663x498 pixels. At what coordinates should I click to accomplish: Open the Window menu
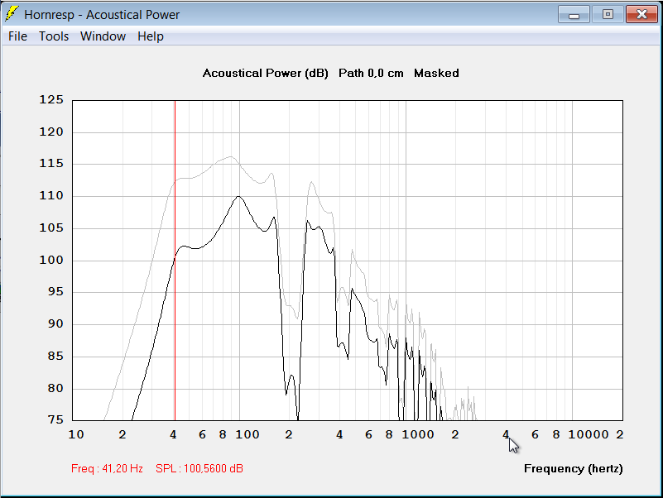coord(103,36)
